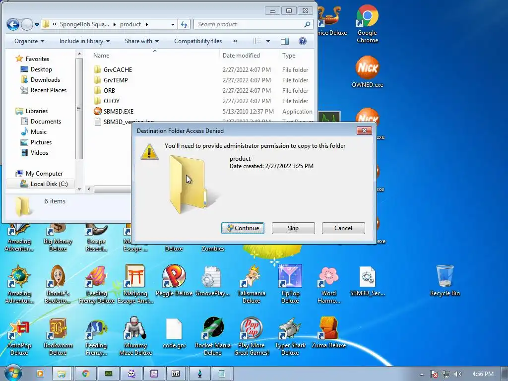Image resolution: width=508 pixels, height=381 pixels.
Task: Change your view icon in Explorer
Action: tap(257, 41)
